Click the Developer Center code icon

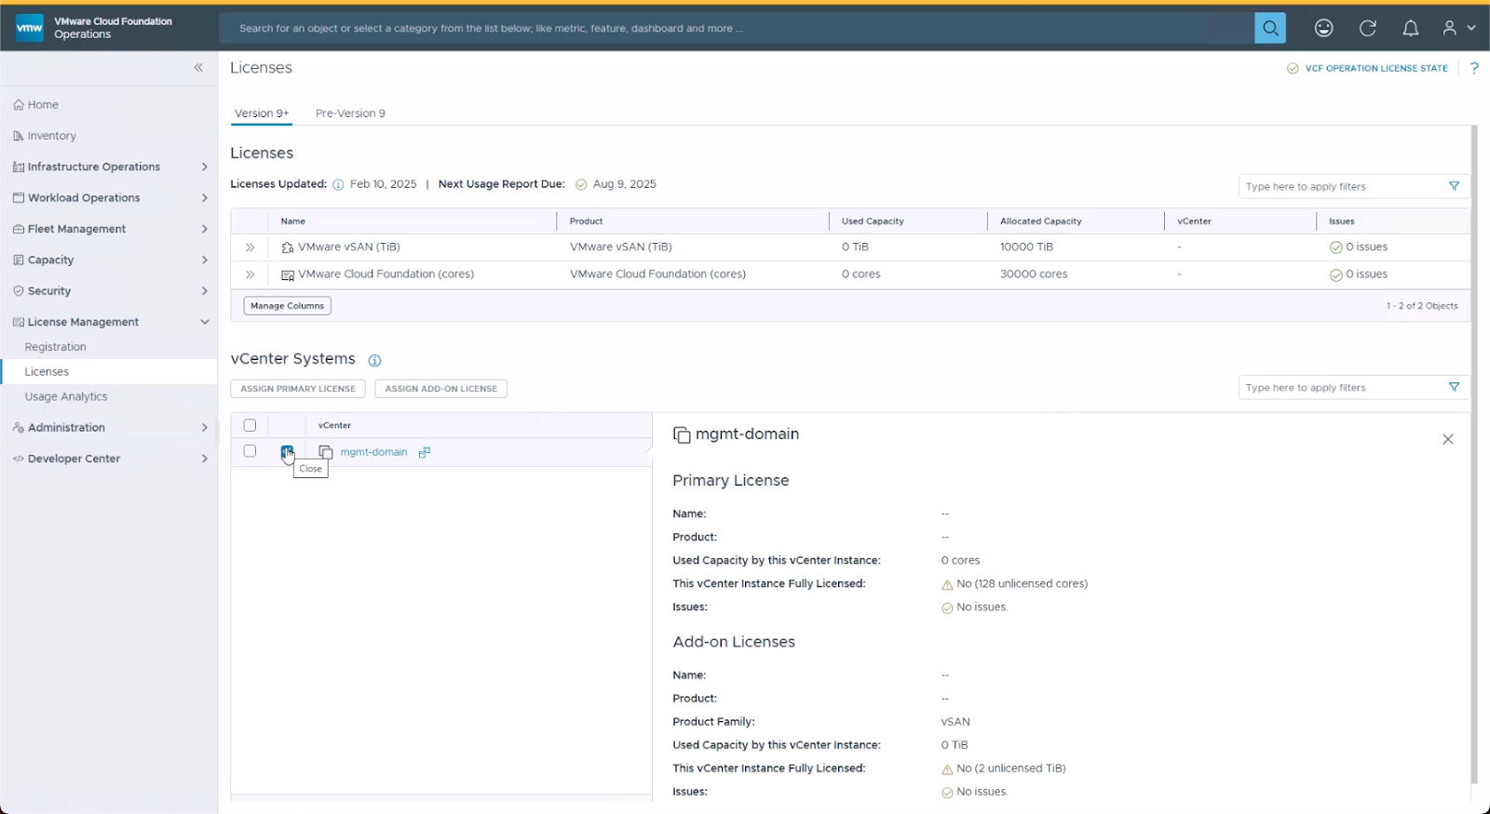coord(19,459)
